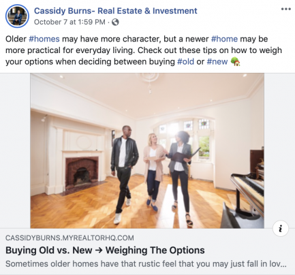This screenshot has height=275, width=295.
Task: Click the post text paragraph
Action: (144, 50)
